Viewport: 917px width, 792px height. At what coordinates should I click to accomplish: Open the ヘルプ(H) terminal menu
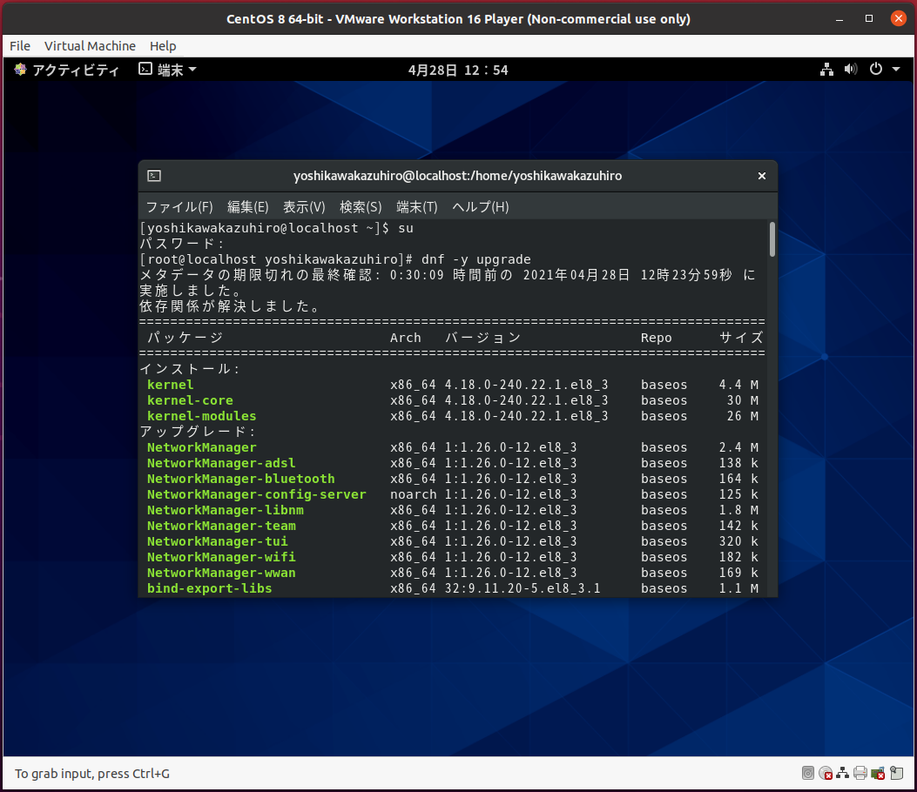[x=480, y=207]
